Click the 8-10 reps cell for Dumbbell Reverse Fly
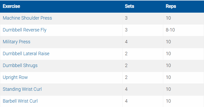Viewport: 204px width, 107px height. click(x=170, y=30)
